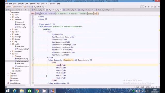Click the html tag breadcrumb
165x93 pixels.
(x=33, y=14)
